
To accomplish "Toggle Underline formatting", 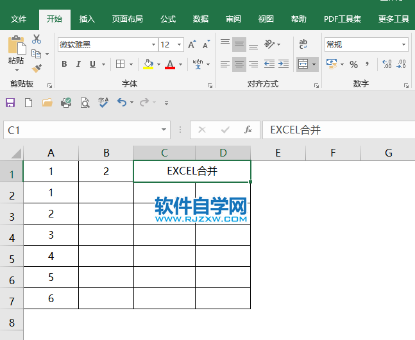I will pos(92,64).
